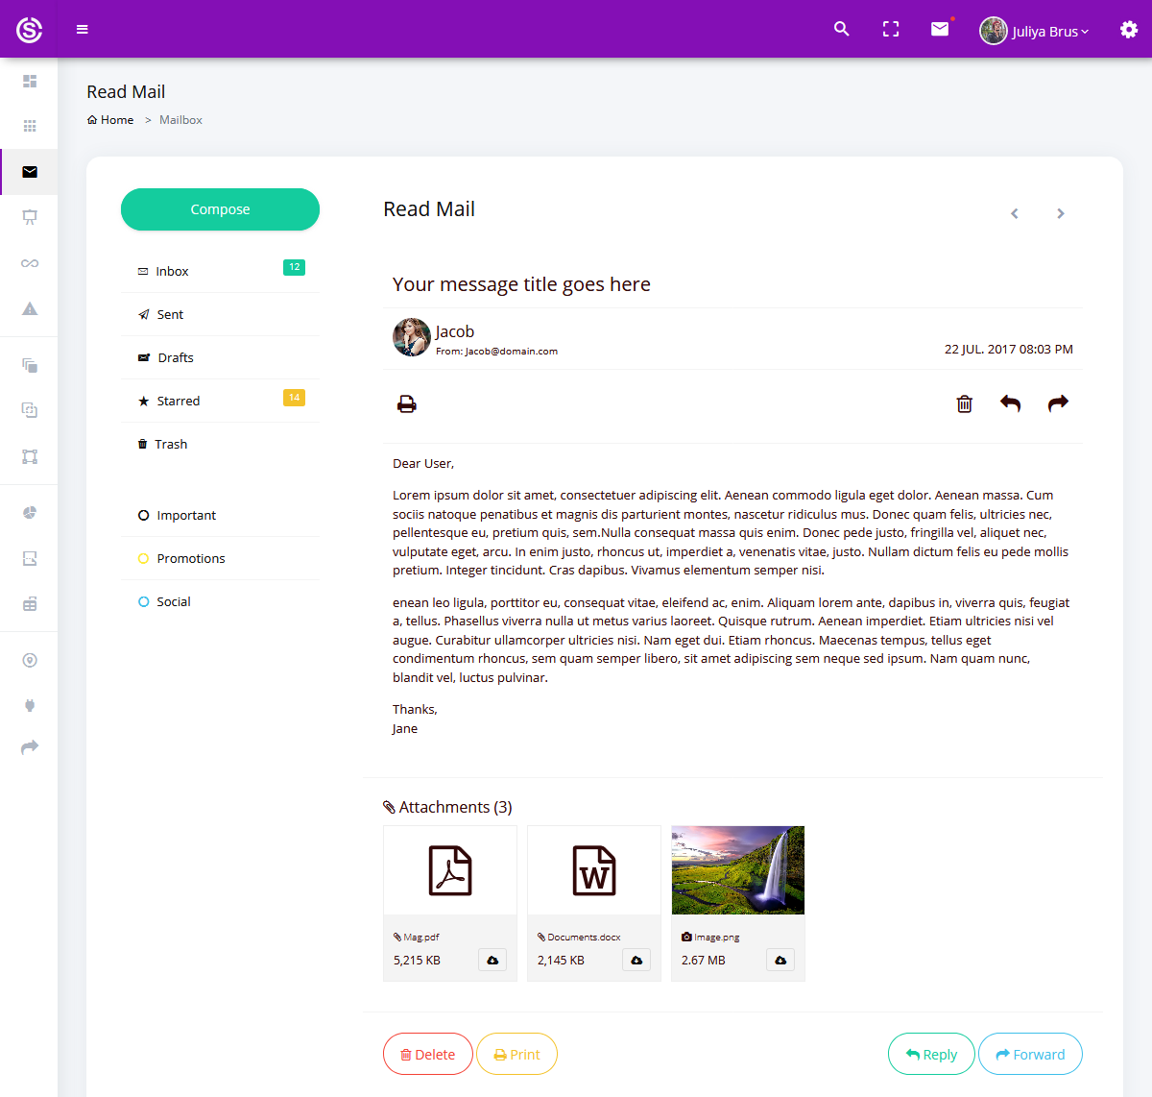Delete the message with the trash icon

coord(964,404)
